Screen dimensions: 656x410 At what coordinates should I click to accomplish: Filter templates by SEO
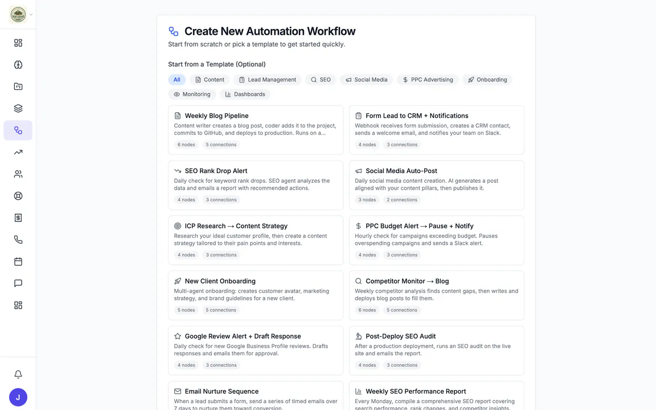pyautogui.click(x=321, y=80)
